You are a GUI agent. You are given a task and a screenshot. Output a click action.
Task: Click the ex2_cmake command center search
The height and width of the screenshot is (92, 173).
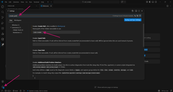click(86, 2)
